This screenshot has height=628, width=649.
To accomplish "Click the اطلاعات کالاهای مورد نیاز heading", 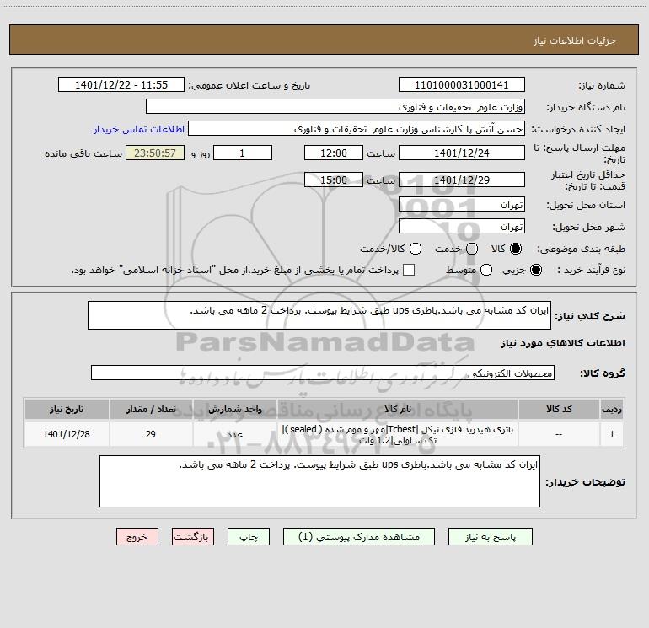I will 562,343.
